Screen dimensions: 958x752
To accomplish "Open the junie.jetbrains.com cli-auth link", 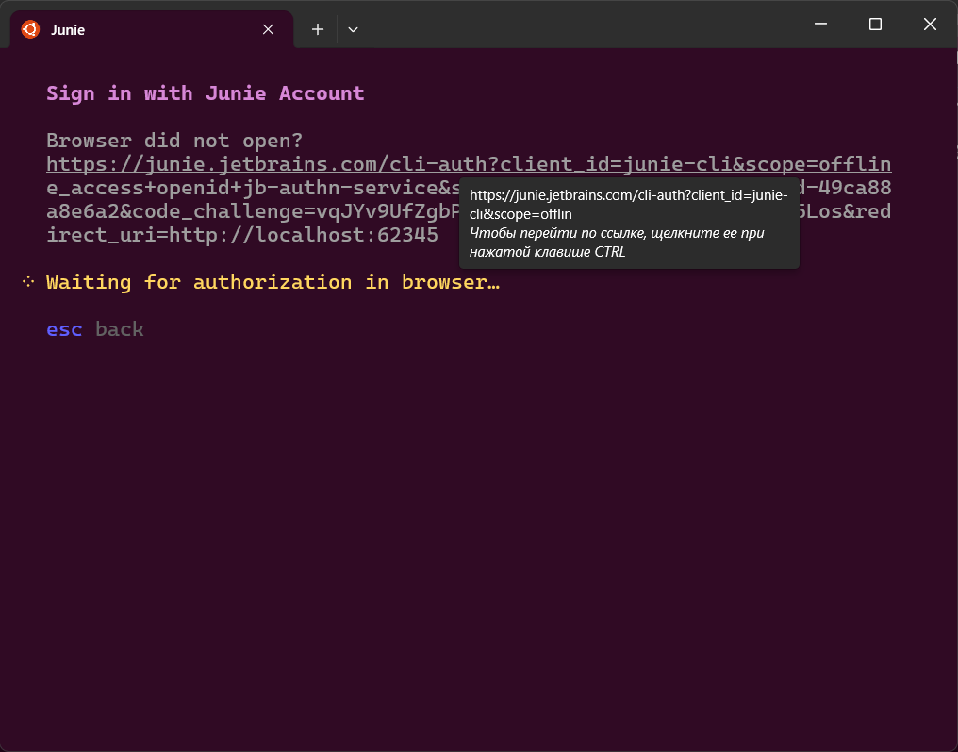I will click(x=469, y=164).
